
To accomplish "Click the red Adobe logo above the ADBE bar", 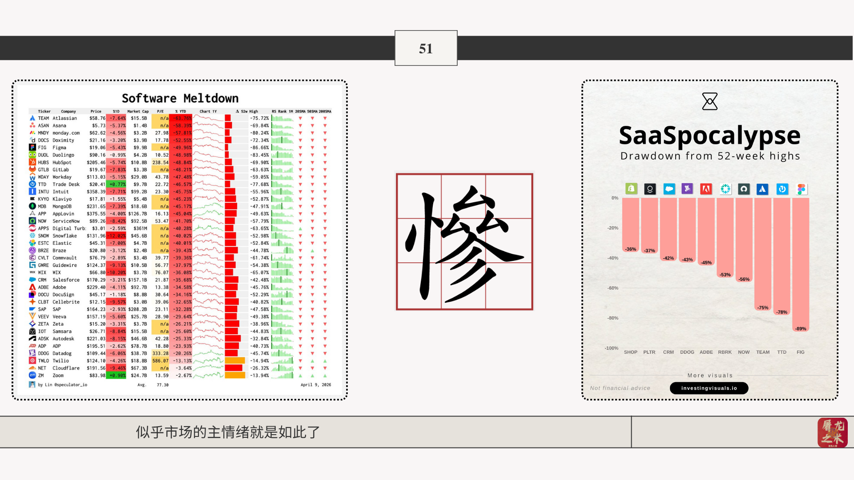I will [706, 189].
